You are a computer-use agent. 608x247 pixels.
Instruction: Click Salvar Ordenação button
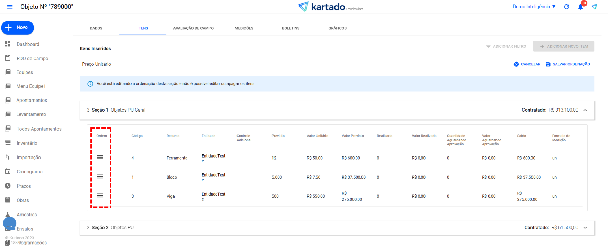coord(568,64)
